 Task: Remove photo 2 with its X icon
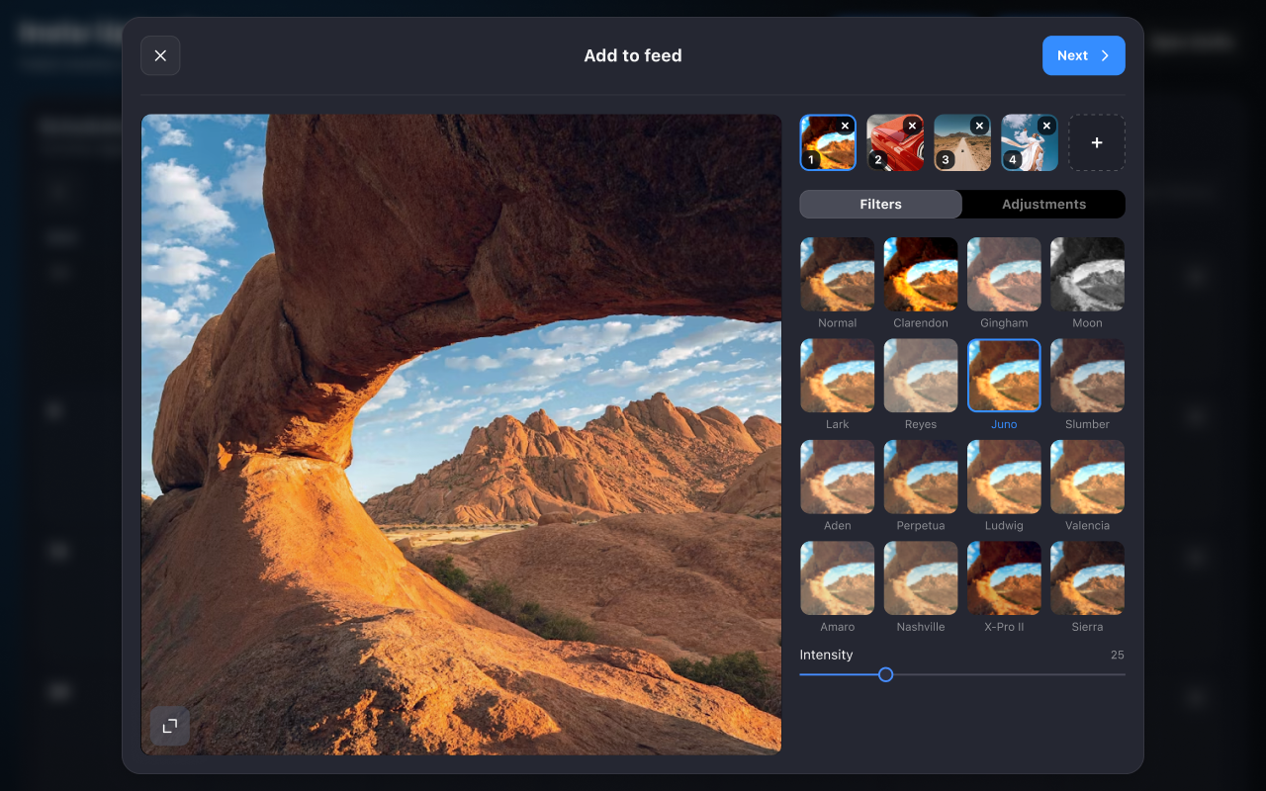click(912, 126)
